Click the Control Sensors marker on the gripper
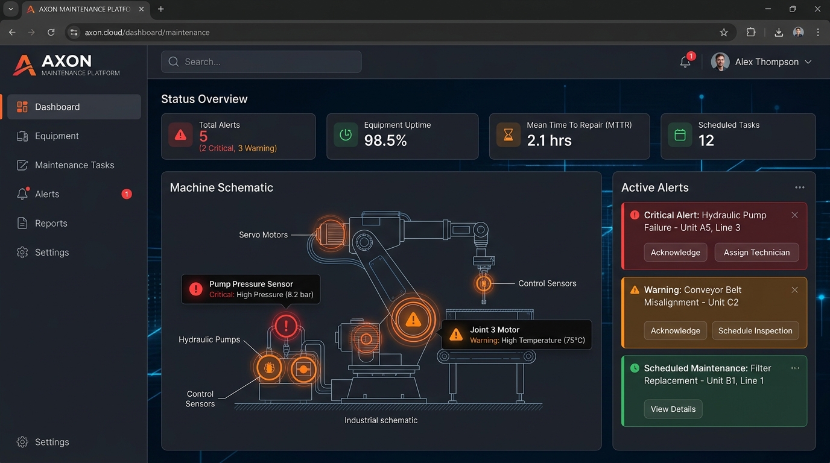830x463 pixels. click(483, 283)
